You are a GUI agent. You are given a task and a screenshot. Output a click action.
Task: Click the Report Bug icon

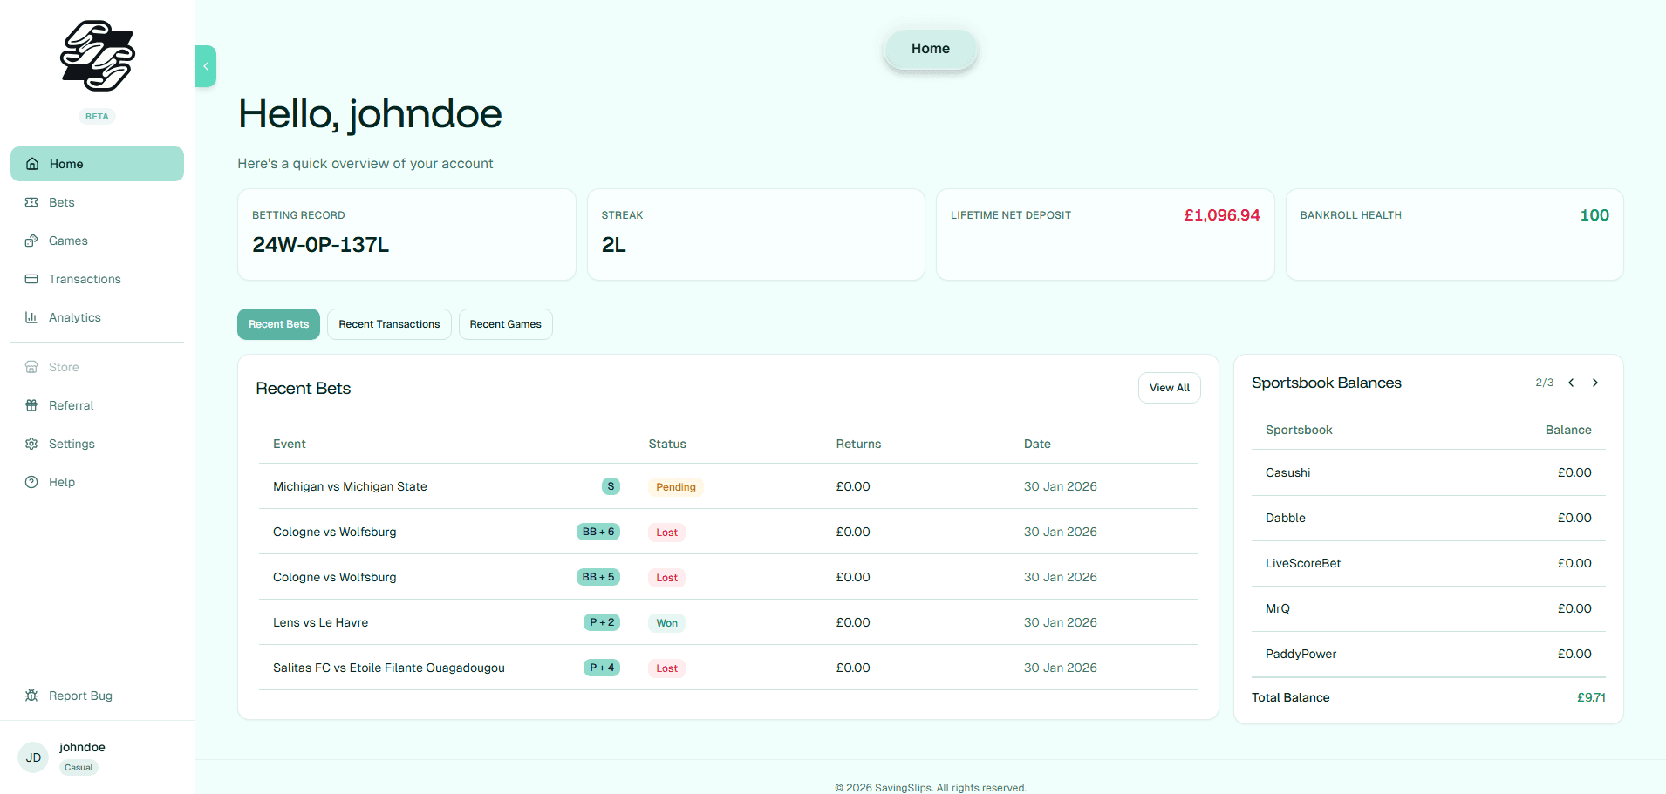(x=31, y=696)
